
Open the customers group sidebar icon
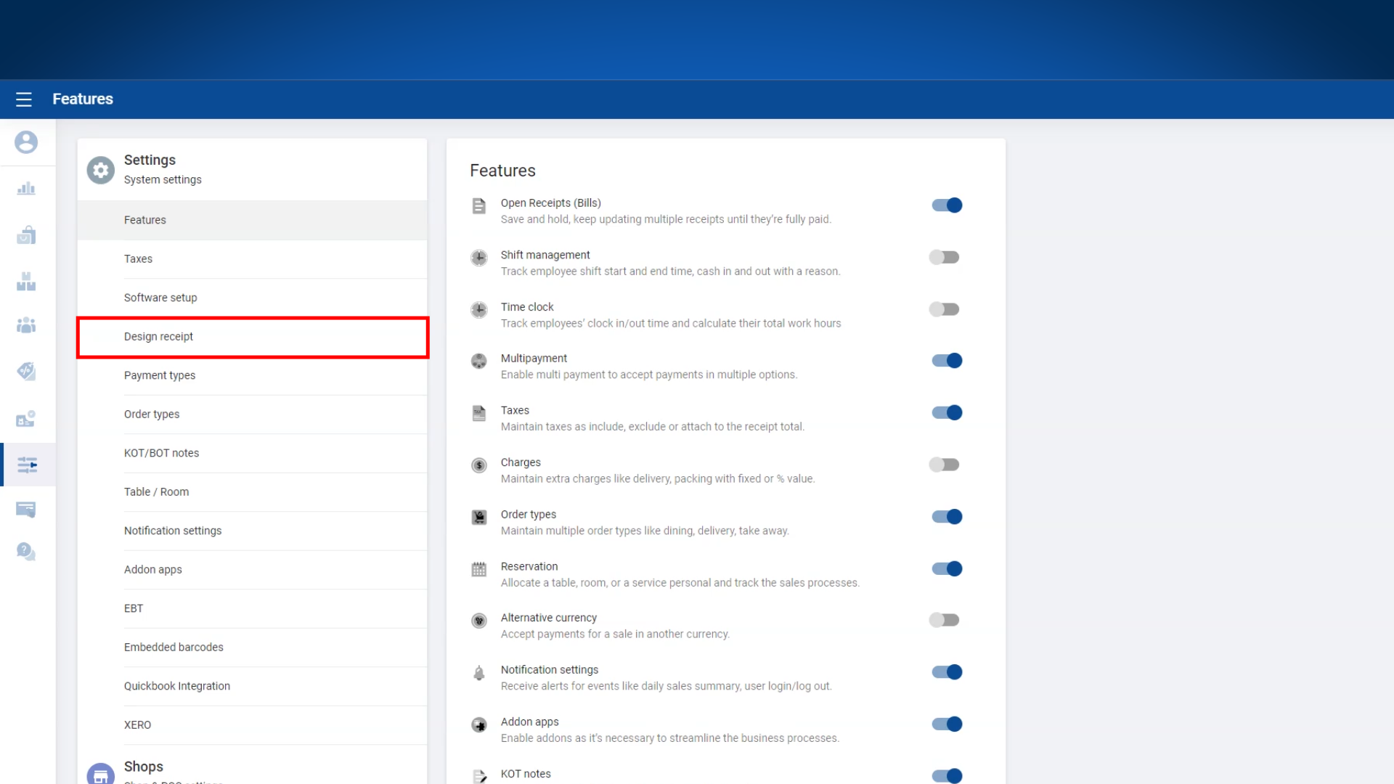(26, 325)
